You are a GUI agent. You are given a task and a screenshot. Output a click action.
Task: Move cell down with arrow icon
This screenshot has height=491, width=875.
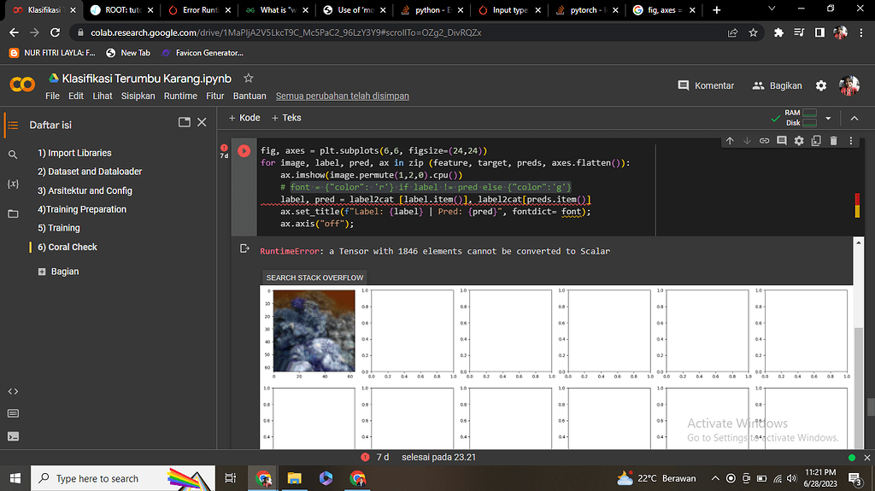747,141
